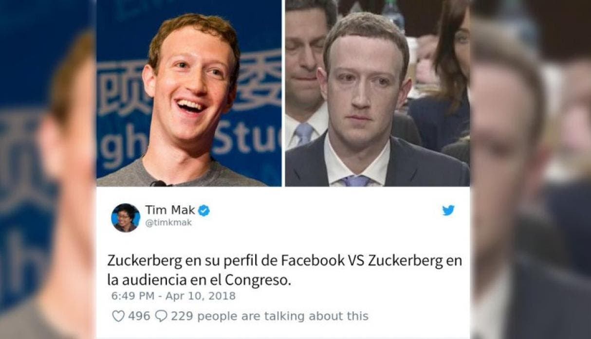Click the "Stu" lettering on the blue banner

pyautogui.click(x=248, y=139)
